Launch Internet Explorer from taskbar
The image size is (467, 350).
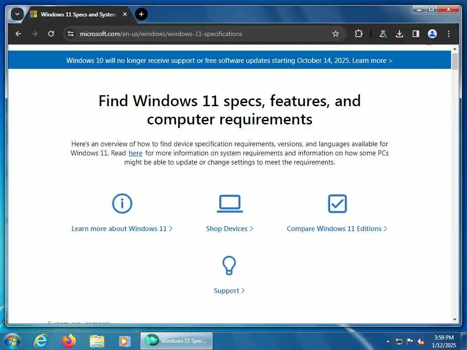[41, 341]
